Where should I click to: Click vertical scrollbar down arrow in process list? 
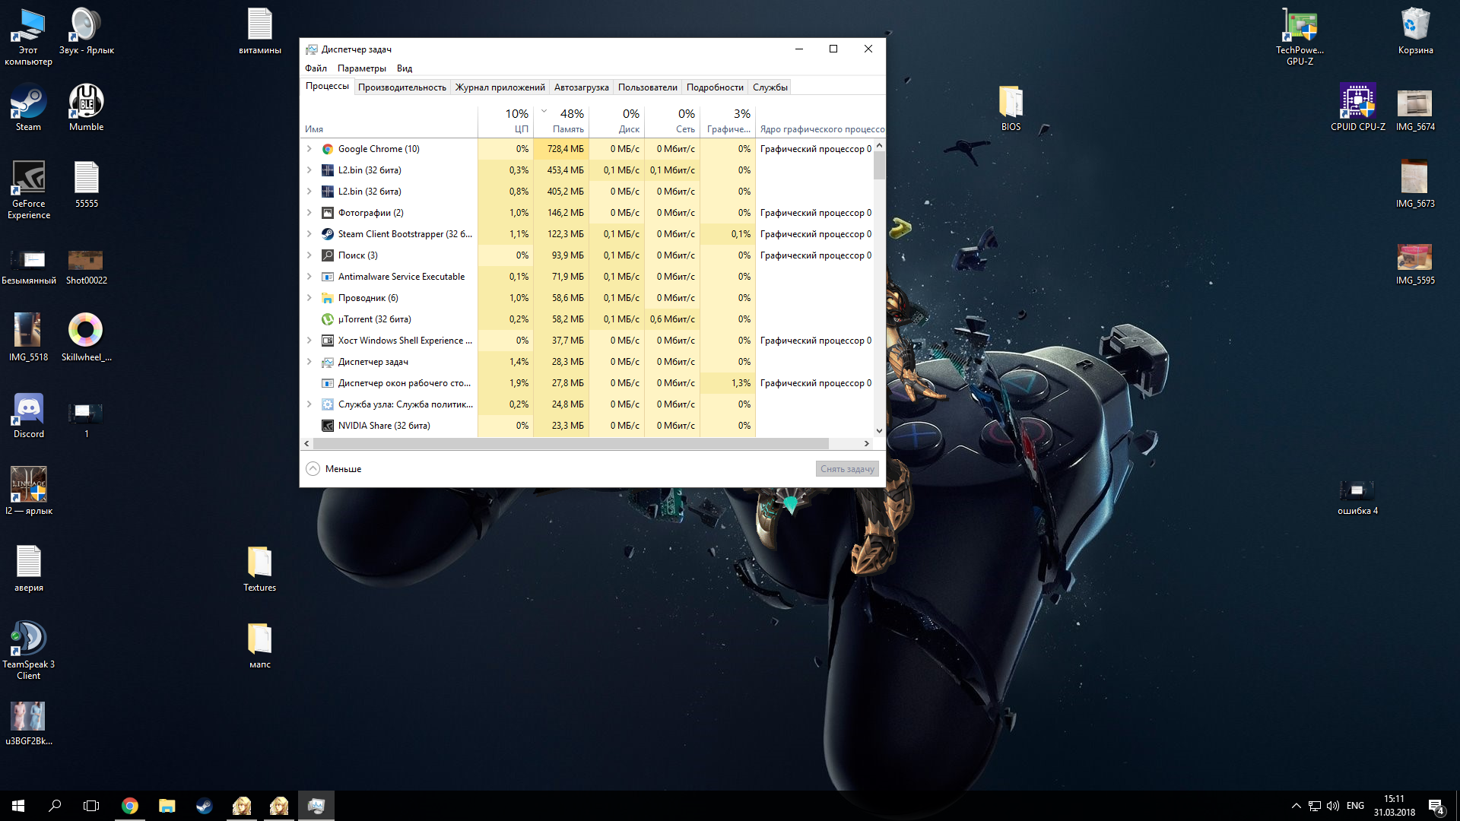click(880, 431)
